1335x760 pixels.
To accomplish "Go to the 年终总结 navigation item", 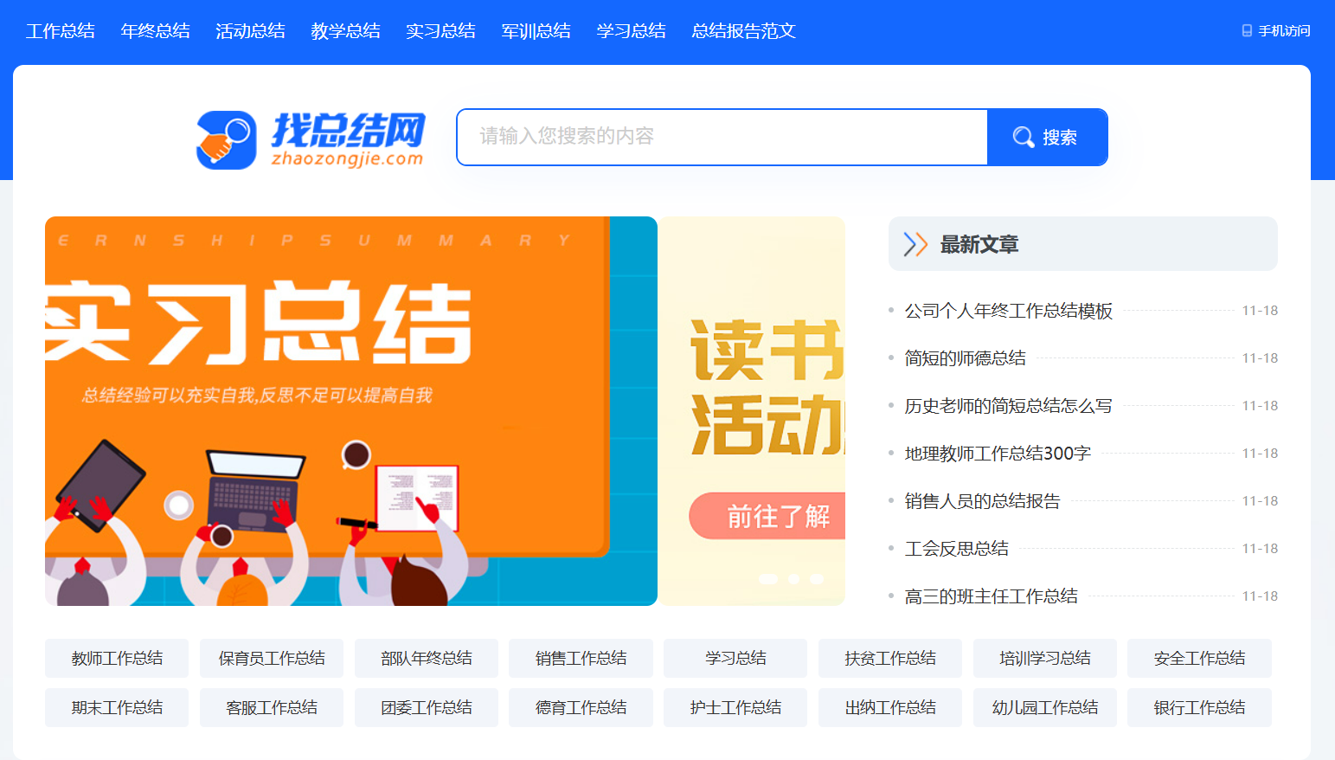I will click(156, 31).
